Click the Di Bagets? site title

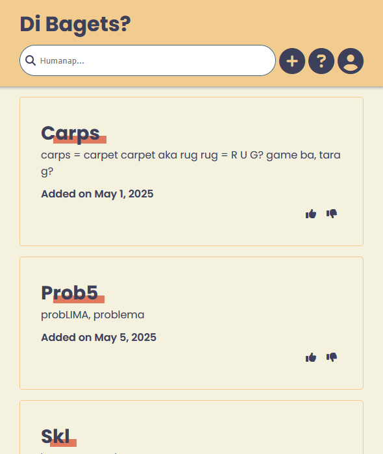(x=75, y=24)
